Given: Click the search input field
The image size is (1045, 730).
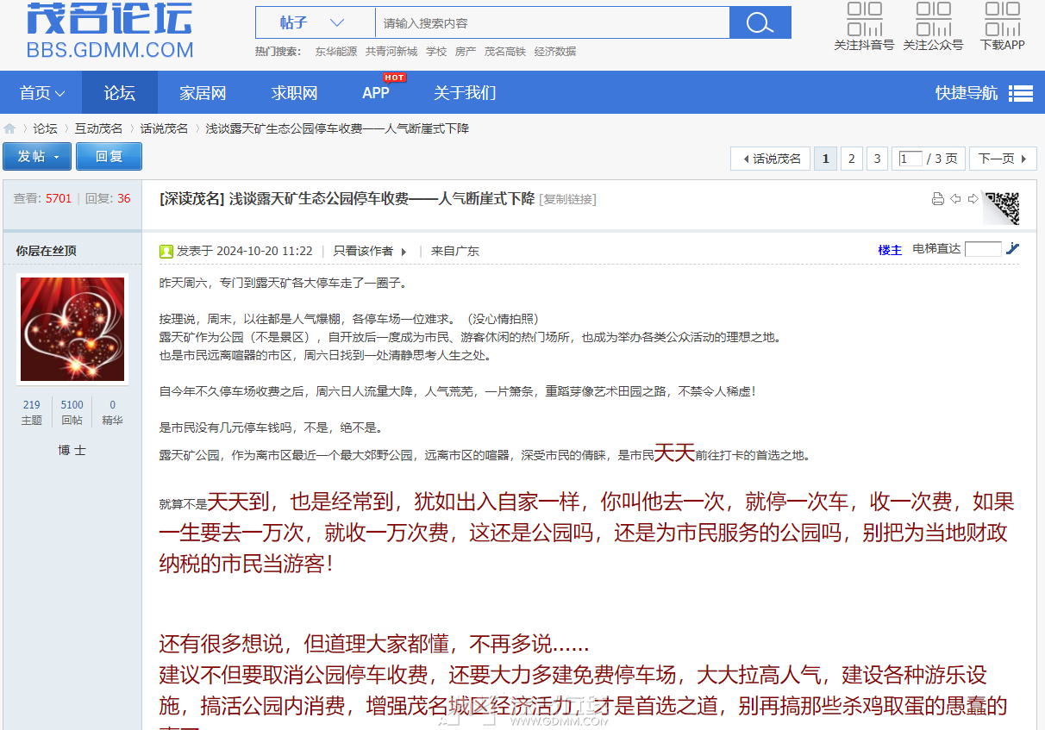Looking at the screenshot, I should coord(552,22).
